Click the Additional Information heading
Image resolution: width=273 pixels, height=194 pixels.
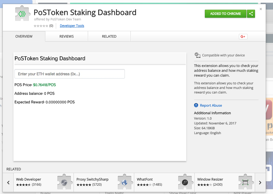[212, 113]
